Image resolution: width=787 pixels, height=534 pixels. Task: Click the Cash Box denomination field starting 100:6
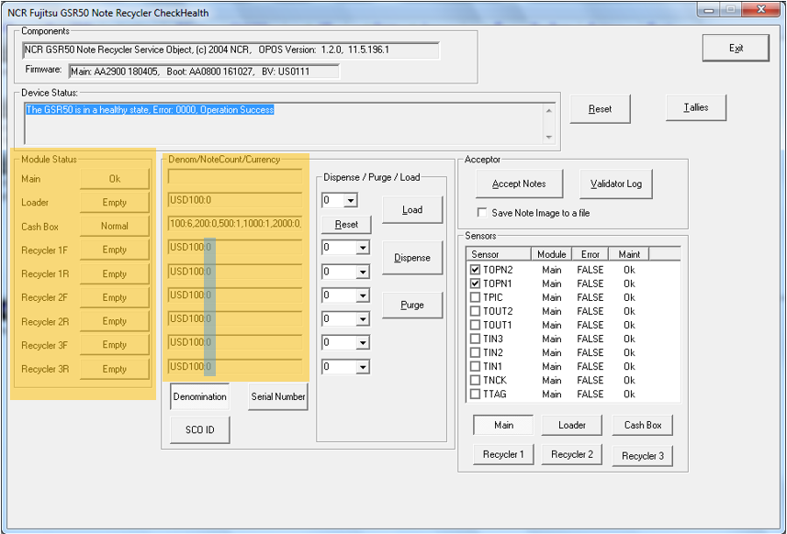[235, 224]
